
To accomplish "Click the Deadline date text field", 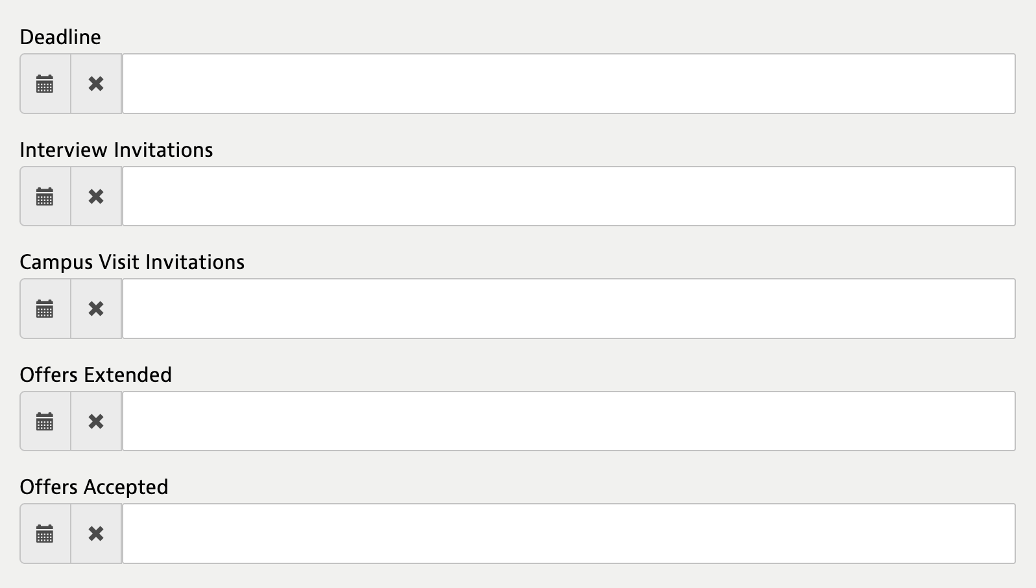I will tap(568, 84).
